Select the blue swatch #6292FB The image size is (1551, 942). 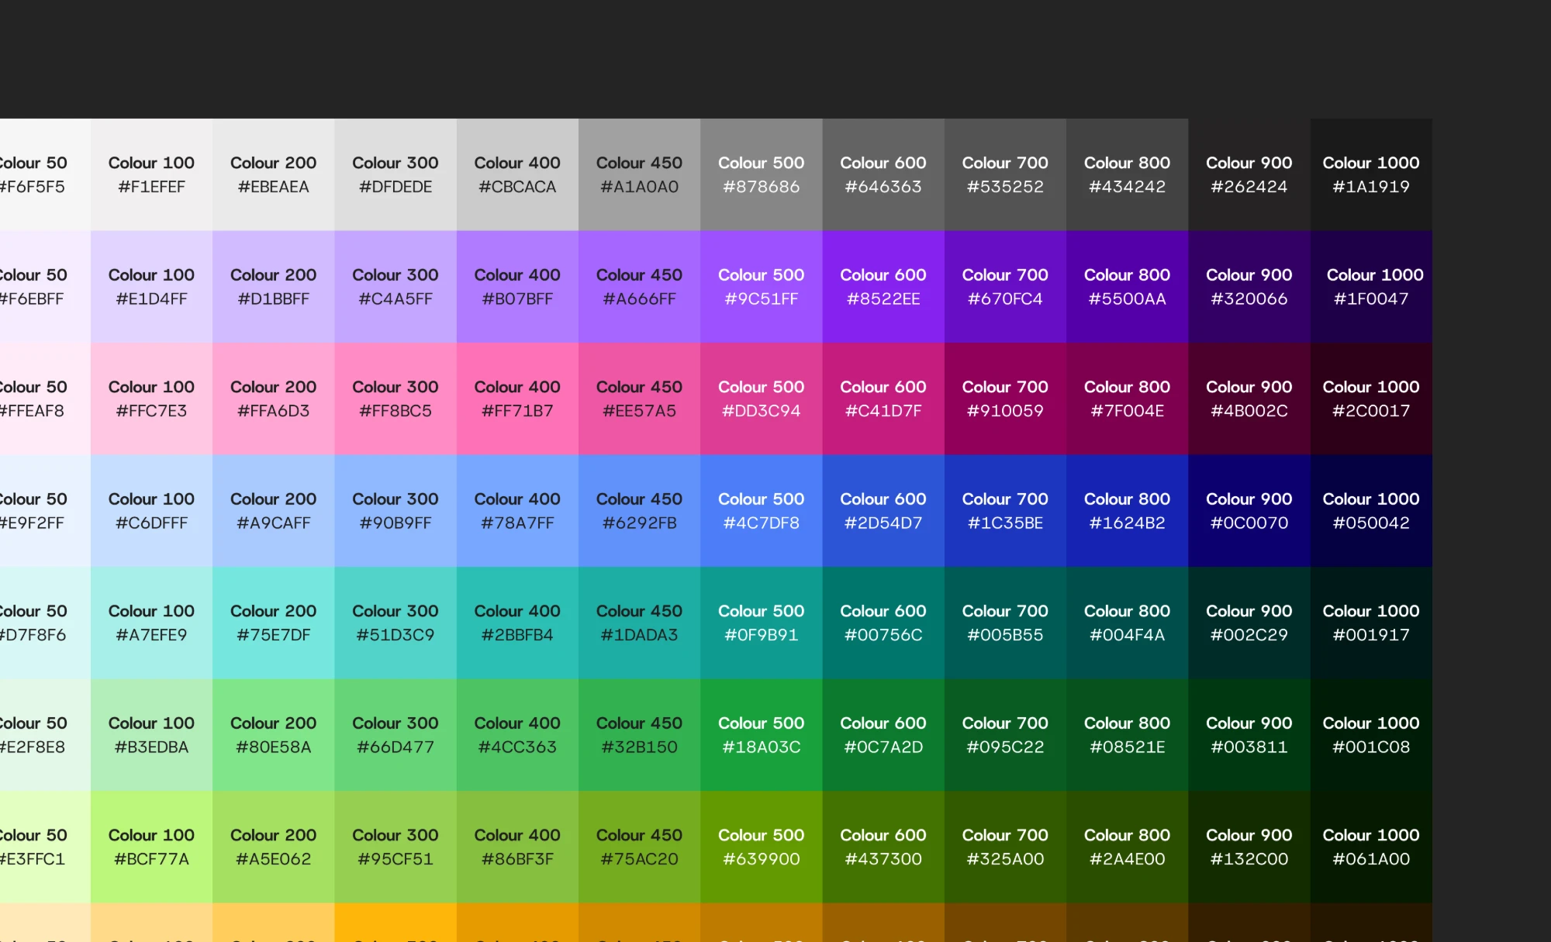pyautogui.click(x=639, y=511)
